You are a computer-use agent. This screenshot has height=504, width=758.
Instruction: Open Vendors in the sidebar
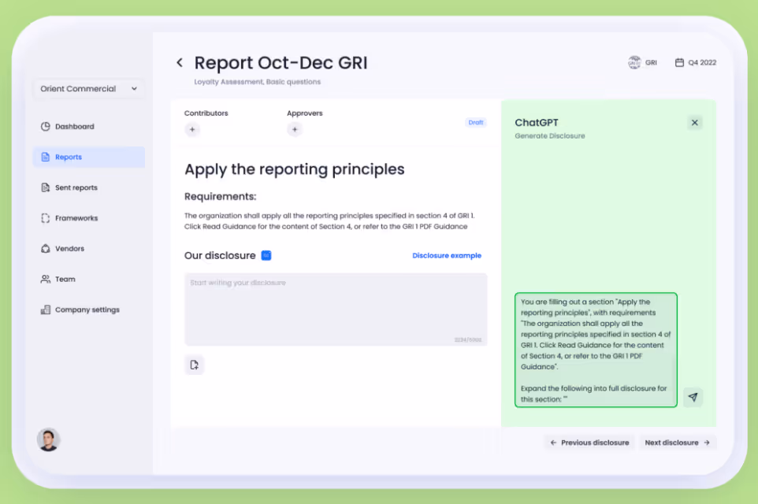(x=89, y=248)
